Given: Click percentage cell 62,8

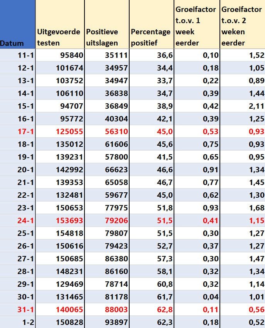Looking at the screenshot, I should pos(152,309).
